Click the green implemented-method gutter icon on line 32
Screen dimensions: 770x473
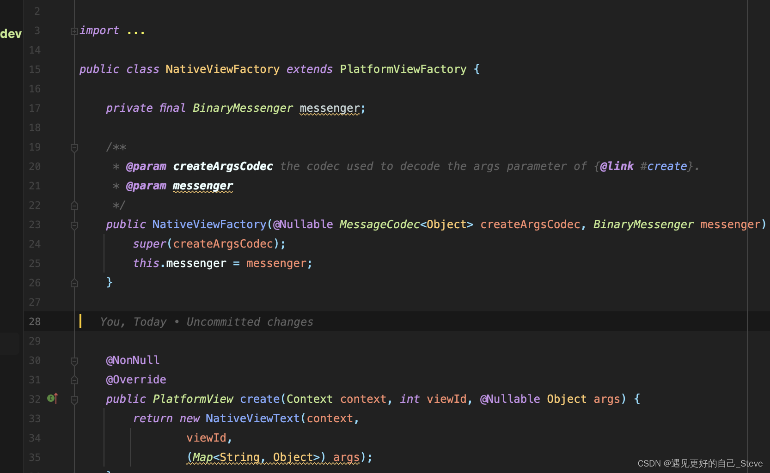tap(50, 399)
